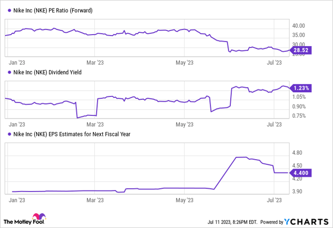This screenshot has width=333, height=228.
Task: Click the May '23 marker on the EPS chart axis
Action: pyautogui.click(x=184, y=200)
